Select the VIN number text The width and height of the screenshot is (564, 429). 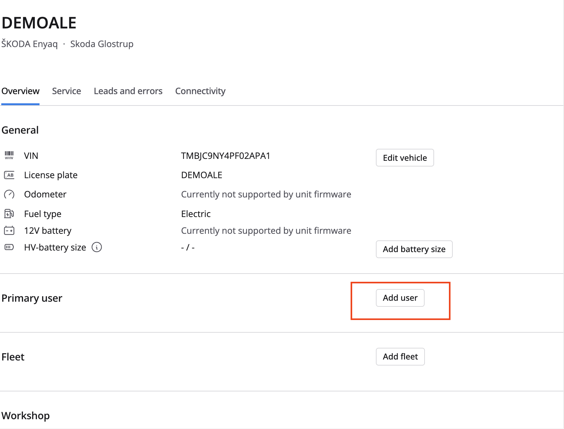click(x=225, y=156)
